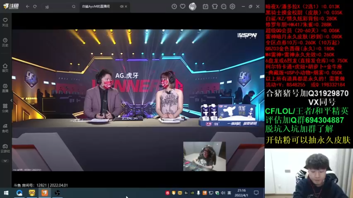Open the yellow owl app in the taskbar
This screenshot has height=198, width=353.
pos(32,193)
